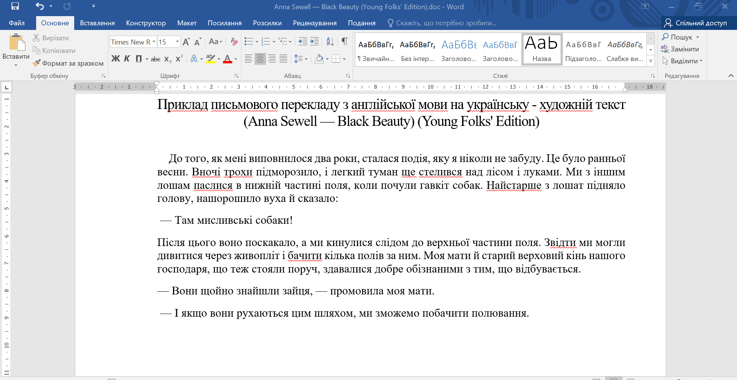
Task: Increase paragraph indent
Action: click(314, 41)
